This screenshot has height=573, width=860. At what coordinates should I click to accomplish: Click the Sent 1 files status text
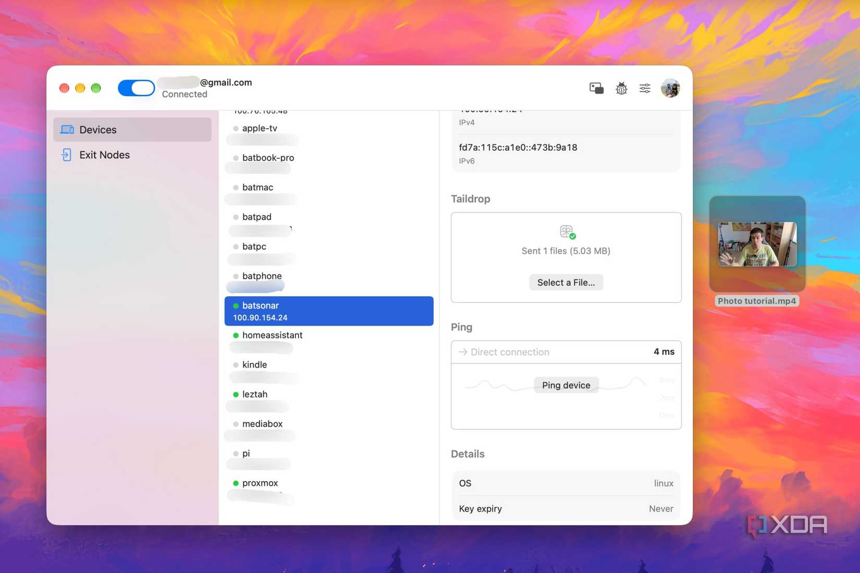pos(566,251)
